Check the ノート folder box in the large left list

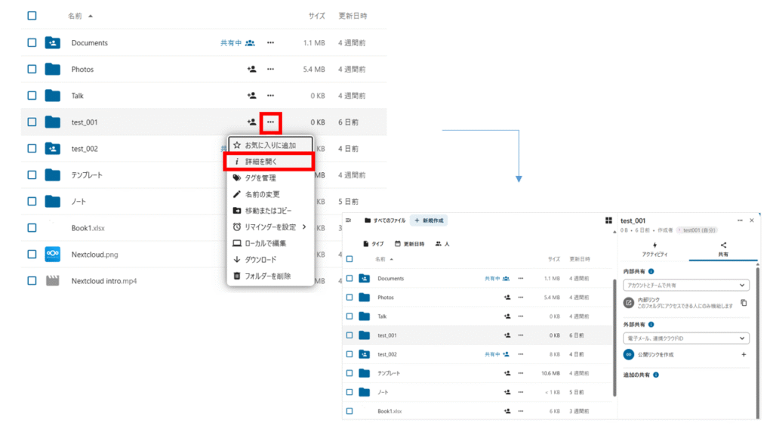tap(32, 202)
